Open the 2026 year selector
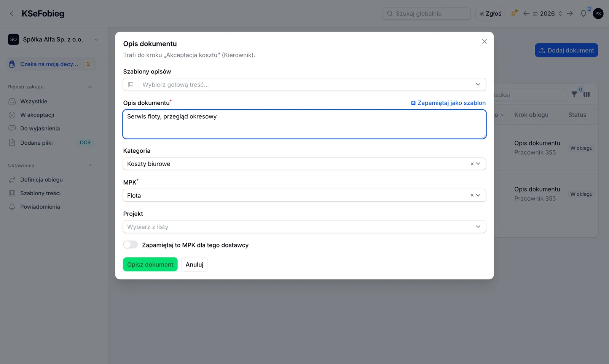 point(547,14)
